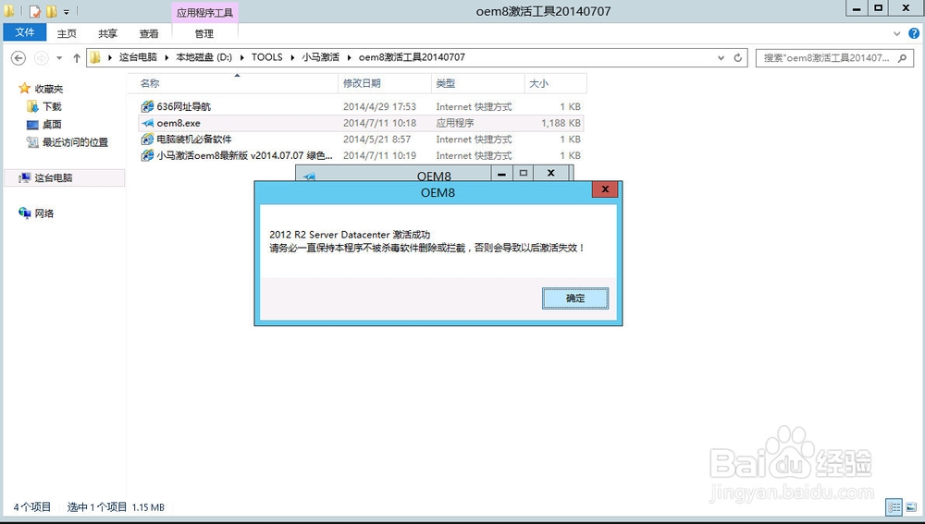
Task: Switch to details view icon
Action: point(894,507)
